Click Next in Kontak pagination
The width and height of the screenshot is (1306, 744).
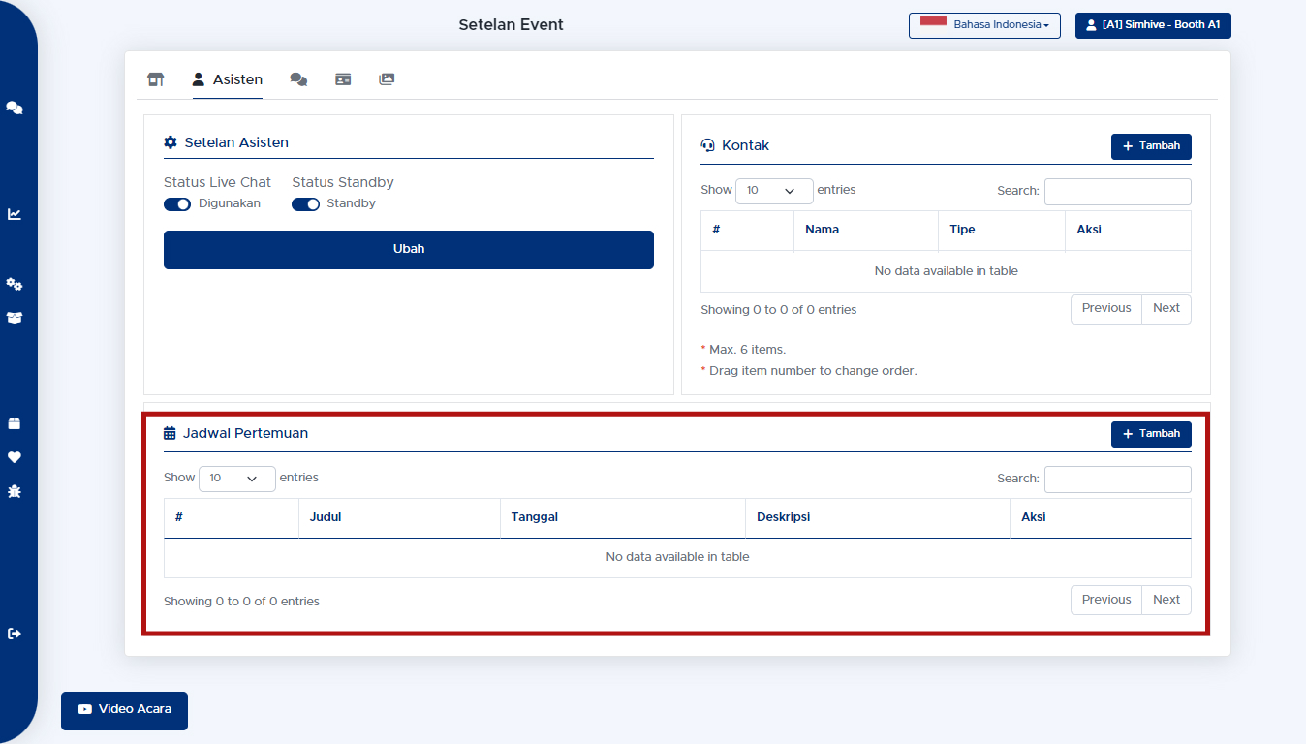1166,309
